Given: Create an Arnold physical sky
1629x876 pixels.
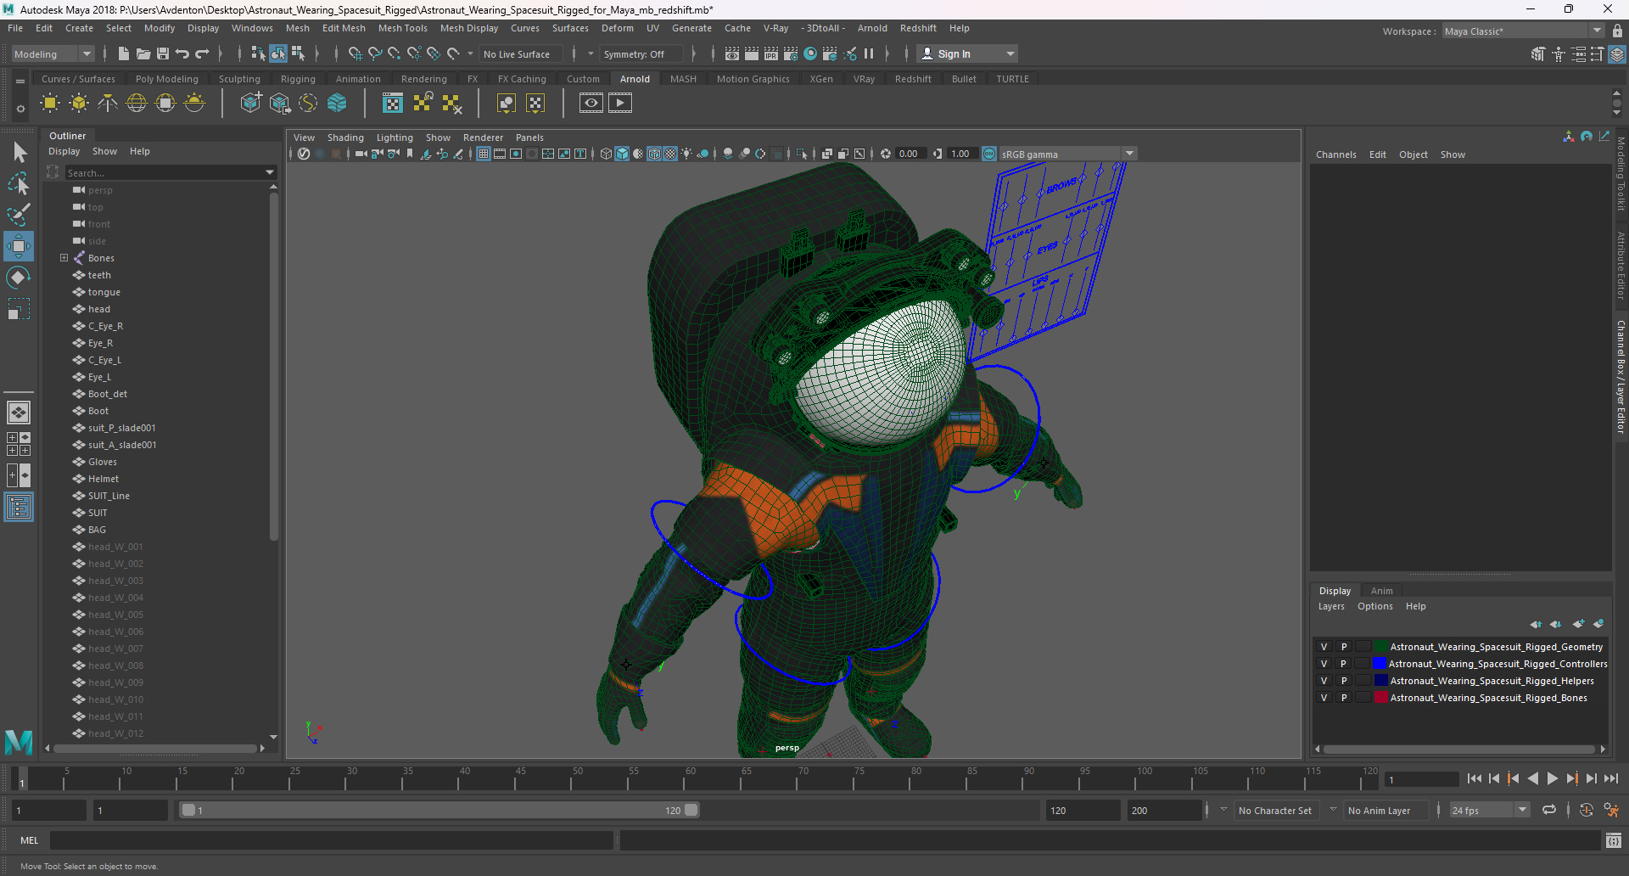Looking at the screenshot, I should tap(194, 104).
